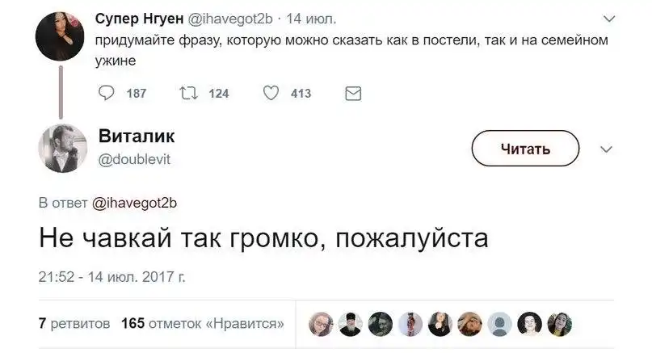The image size is (652, 353).
Task: View the 165 отметок «Нравится» list
Action: click(x=202, y=324)
